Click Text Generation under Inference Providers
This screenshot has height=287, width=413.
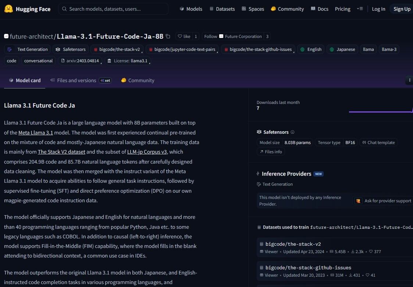[x=275, y=184]
